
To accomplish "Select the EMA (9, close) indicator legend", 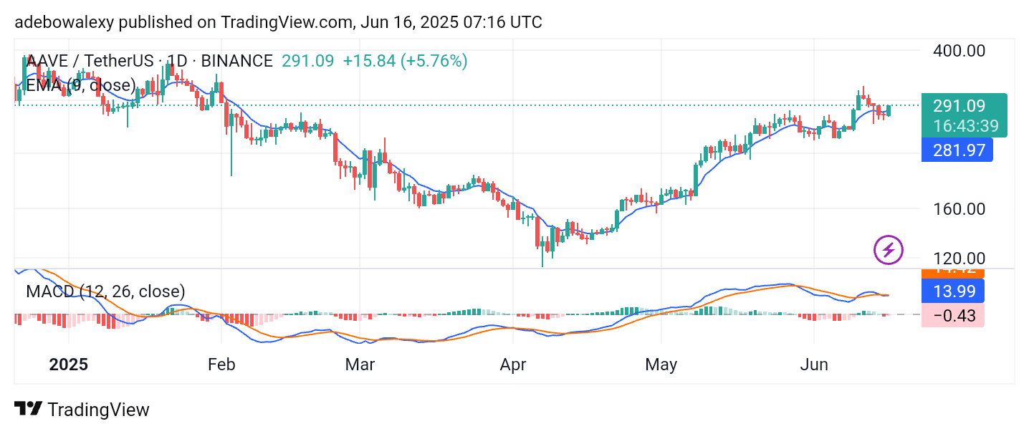I will [x=80, y=86].
